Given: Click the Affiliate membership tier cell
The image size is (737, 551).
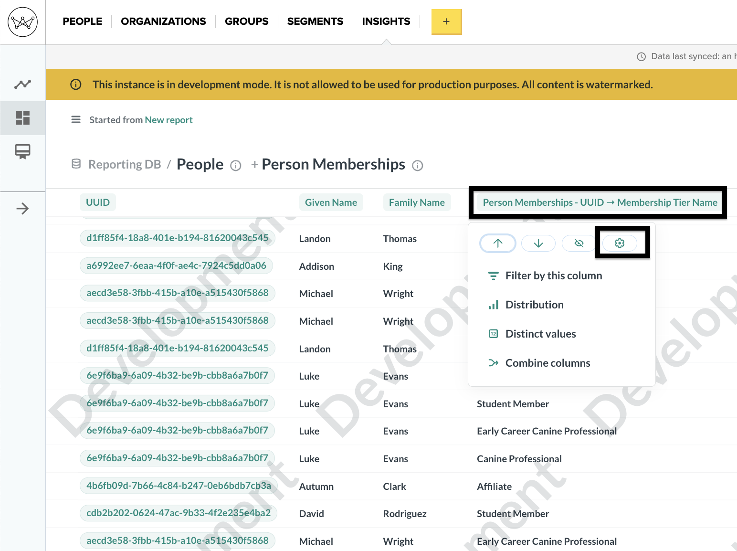Looking at the screenshot, I should click(495, 487).
